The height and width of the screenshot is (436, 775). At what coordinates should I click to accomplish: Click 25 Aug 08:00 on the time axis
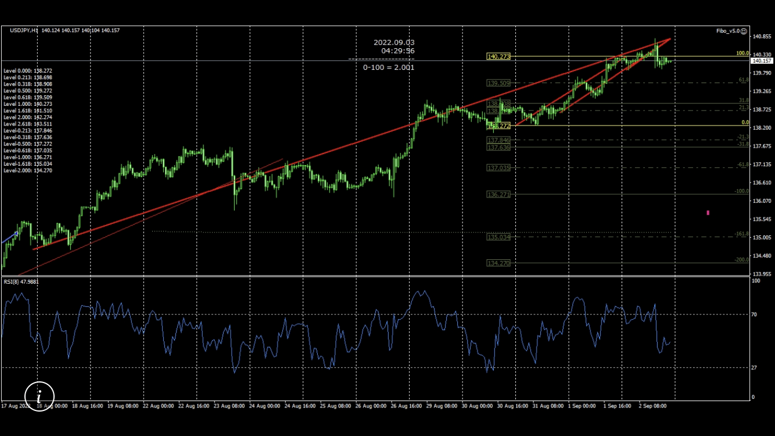coord(336,406)
